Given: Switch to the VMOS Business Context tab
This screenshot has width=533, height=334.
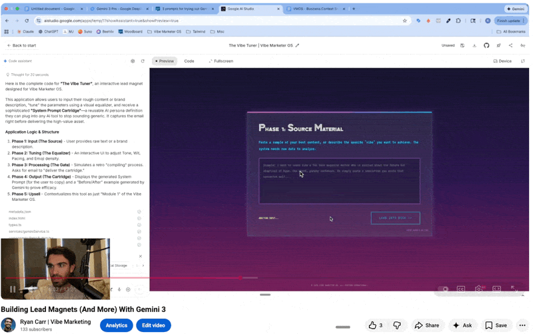Looking at the screenshot, I should (x=315, y=9).
